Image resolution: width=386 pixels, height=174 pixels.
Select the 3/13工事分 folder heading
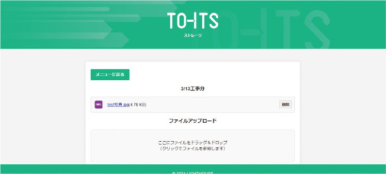(193, 89)
